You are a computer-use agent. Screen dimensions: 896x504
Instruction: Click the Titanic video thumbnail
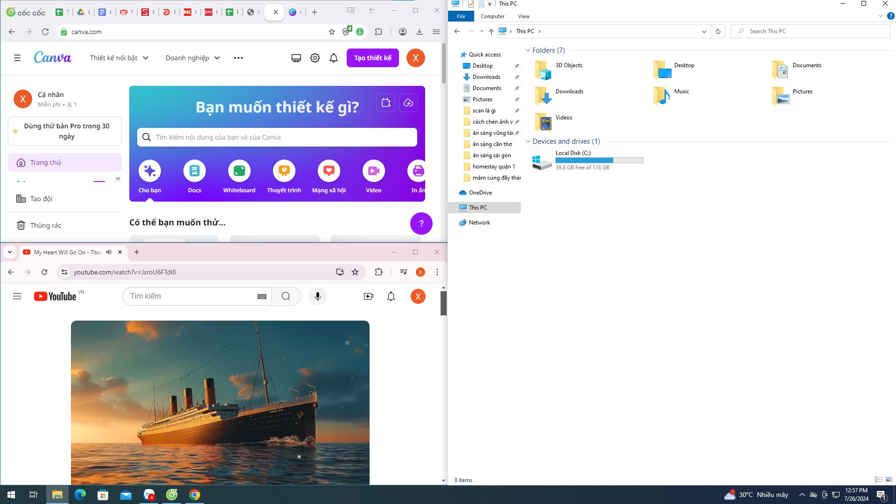(220, 402)
